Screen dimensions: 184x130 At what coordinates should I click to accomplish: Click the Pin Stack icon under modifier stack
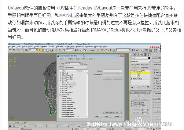[132, 87]
